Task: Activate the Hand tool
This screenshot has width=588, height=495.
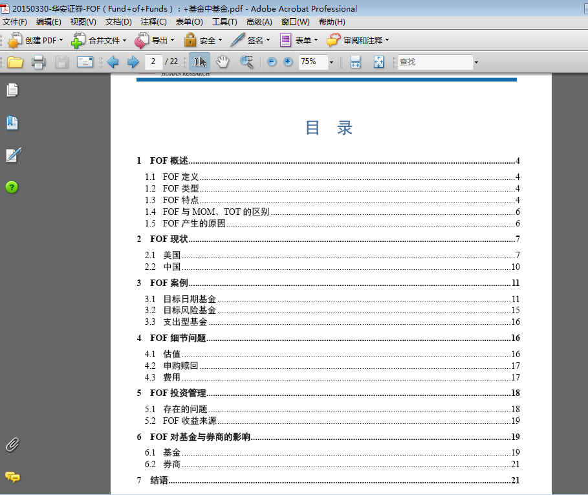Action: 223,62
